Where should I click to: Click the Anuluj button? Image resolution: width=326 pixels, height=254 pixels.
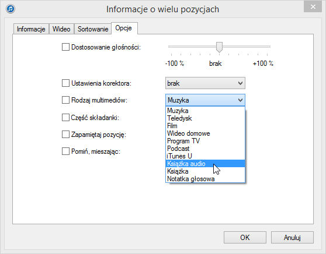[x=292, y=238]
